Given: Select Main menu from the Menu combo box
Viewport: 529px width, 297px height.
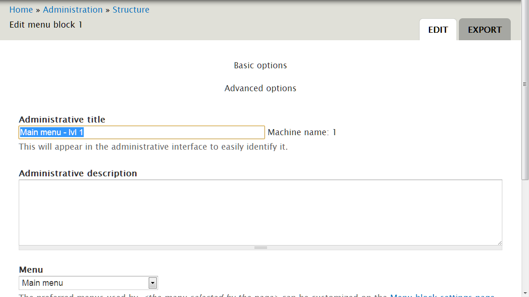Looking at the screenshot, I should pyautogui.click(x=84, y=283).
